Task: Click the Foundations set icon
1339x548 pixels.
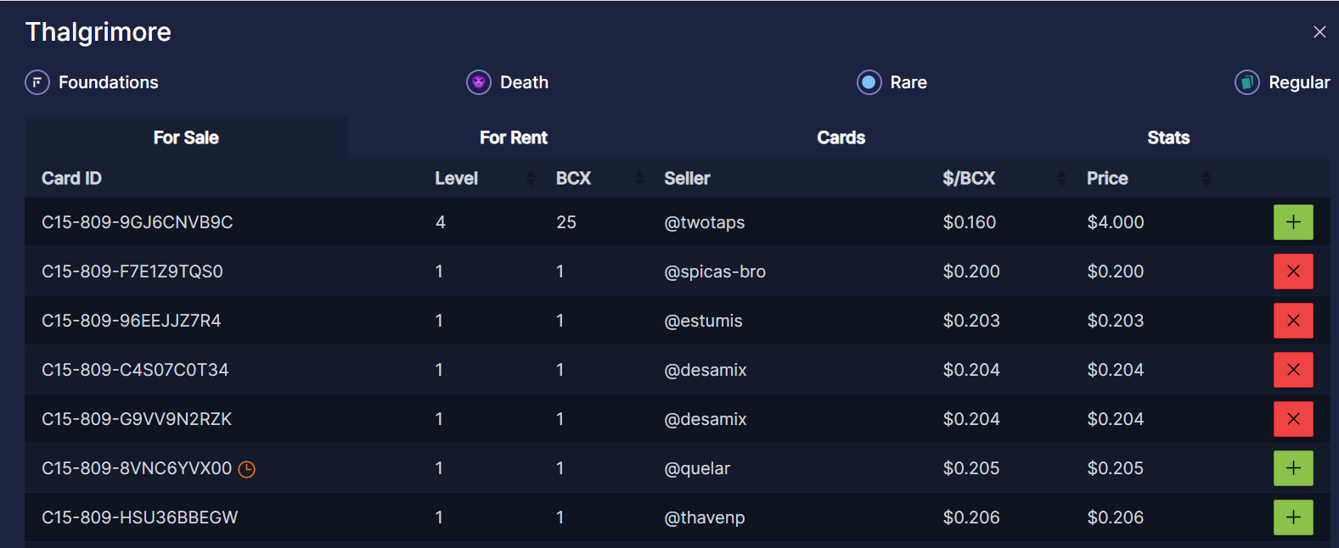Action: point(37,82)
